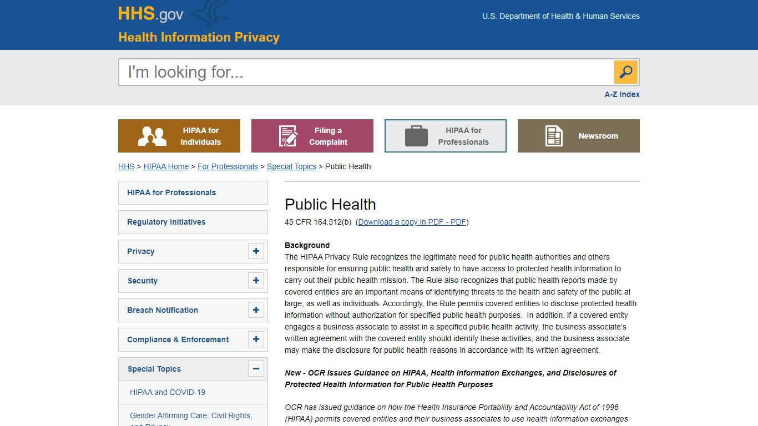758x426 pixels.
Task: Click the newspaper icon in Newsroom
Action: point(554,136)
